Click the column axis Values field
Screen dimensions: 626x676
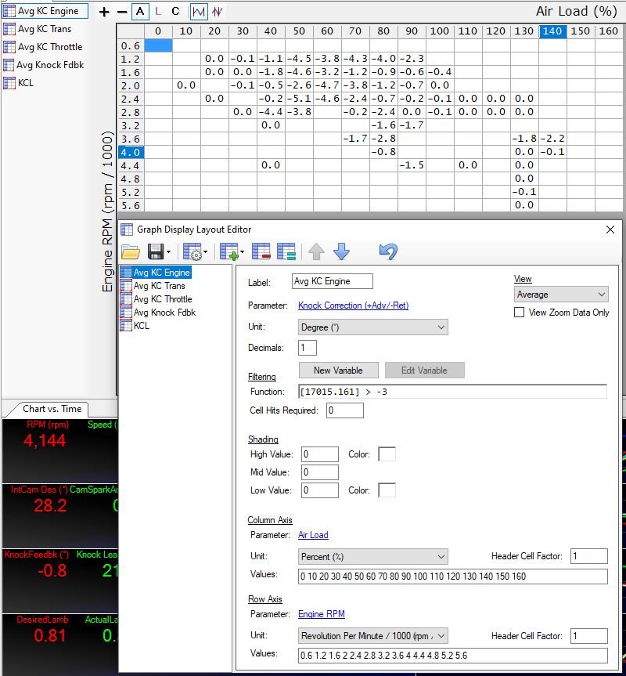coord(453,577)
